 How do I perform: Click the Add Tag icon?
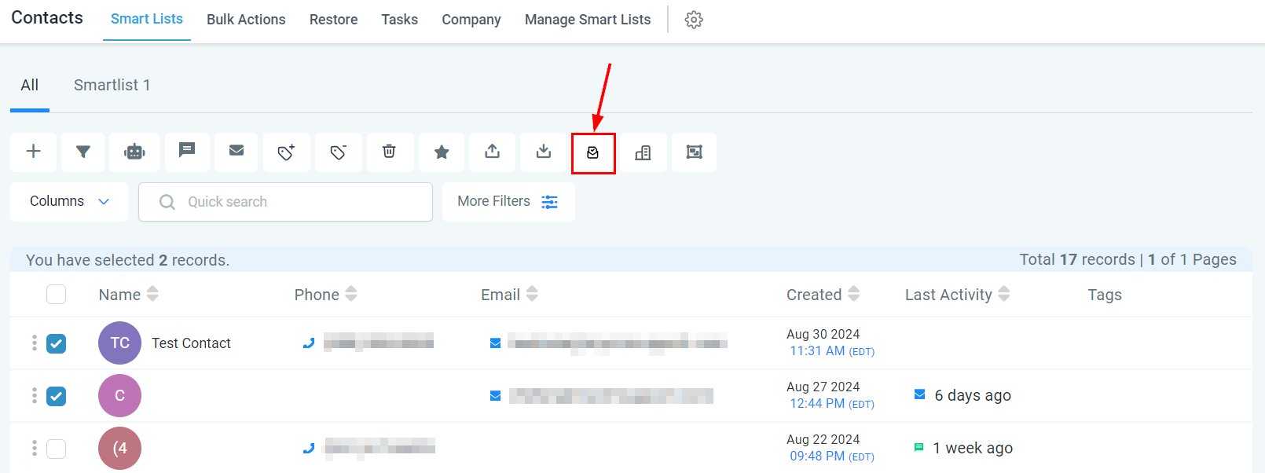click(287, 152)
